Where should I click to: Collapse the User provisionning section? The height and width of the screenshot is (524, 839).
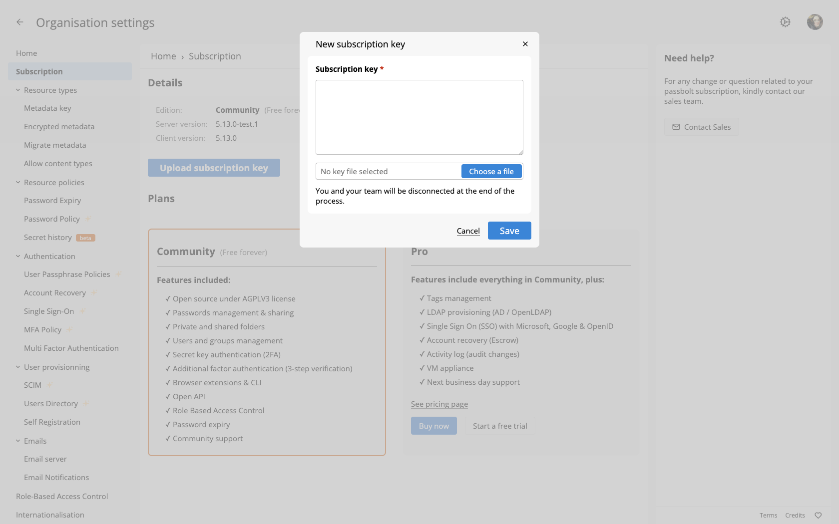(18, 367)
